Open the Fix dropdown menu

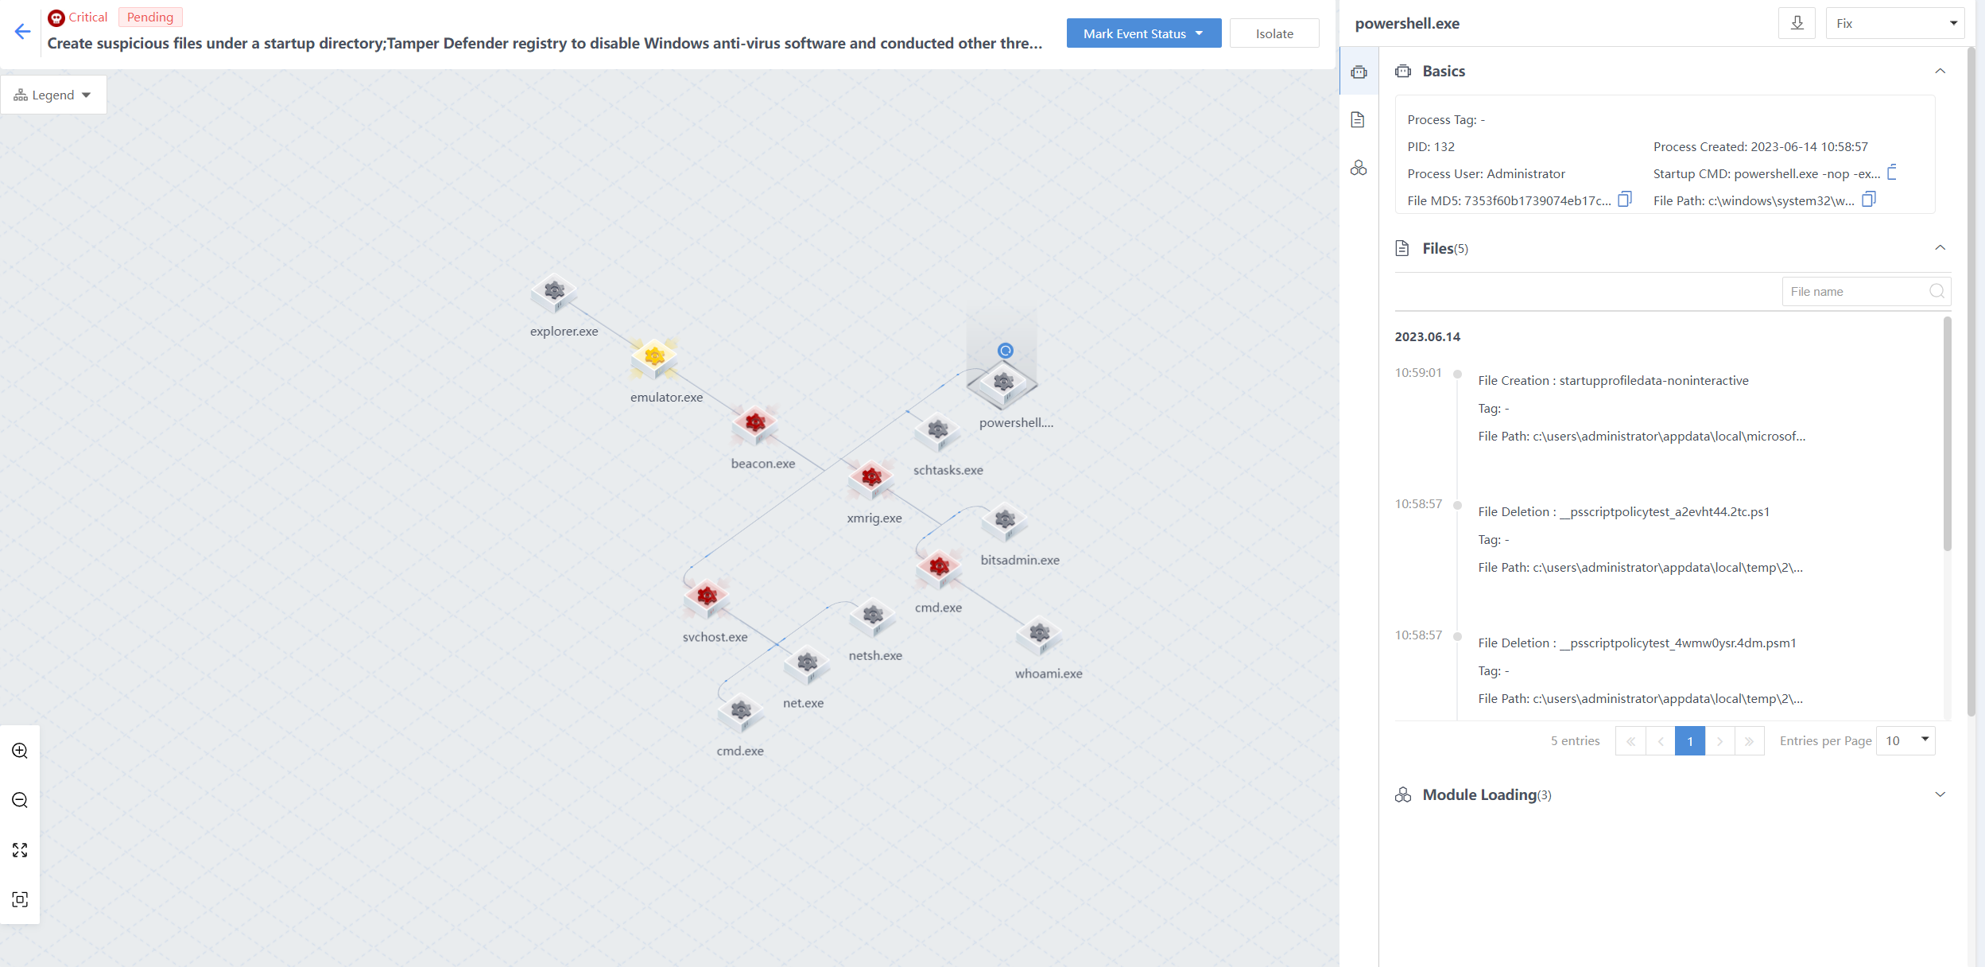[x=1895, y=23]
